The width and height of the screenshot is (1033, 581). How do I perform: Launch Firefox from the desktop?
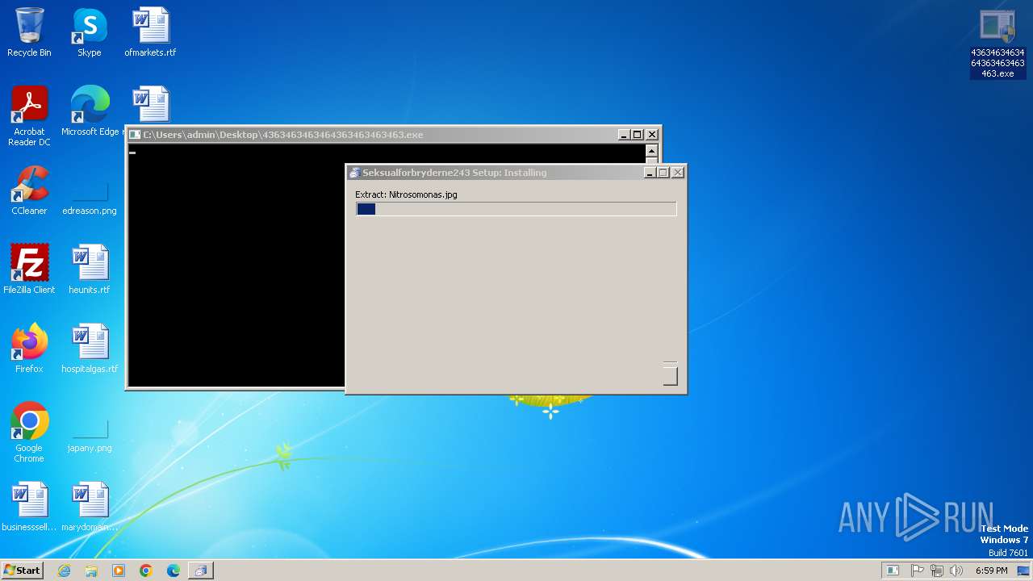[29, 349]
